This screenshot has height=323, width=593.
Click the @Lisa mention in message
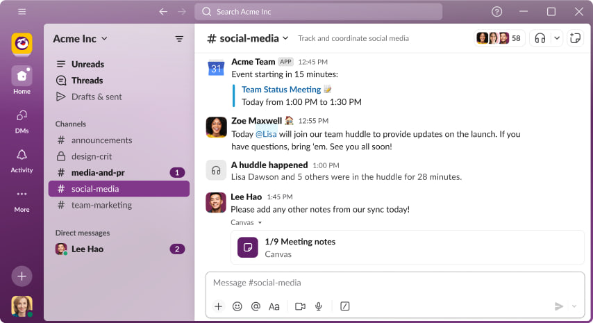pos(266,134)
